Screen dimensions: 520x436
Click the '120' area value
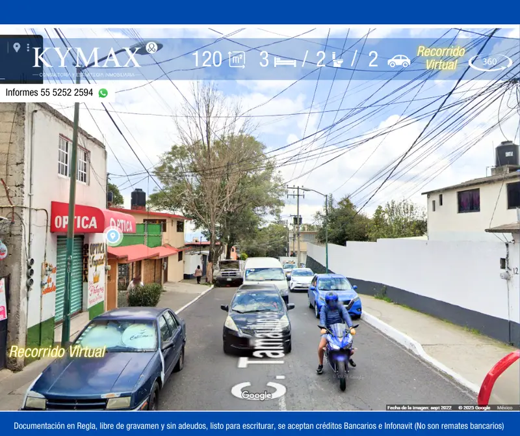click(x=207, y=60)
